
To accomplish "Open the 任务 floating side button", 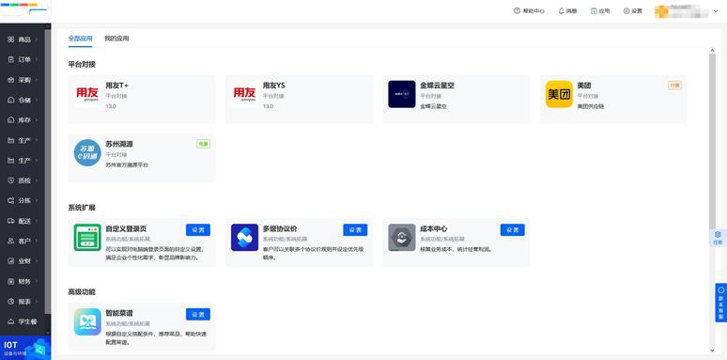I will [718, 238].
